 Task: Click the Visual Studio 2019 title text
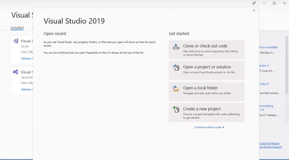74,21
